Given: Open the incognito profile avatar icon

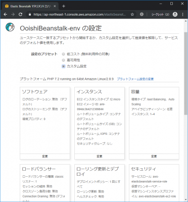Looking at the screenshot, I should pos(175,15).
